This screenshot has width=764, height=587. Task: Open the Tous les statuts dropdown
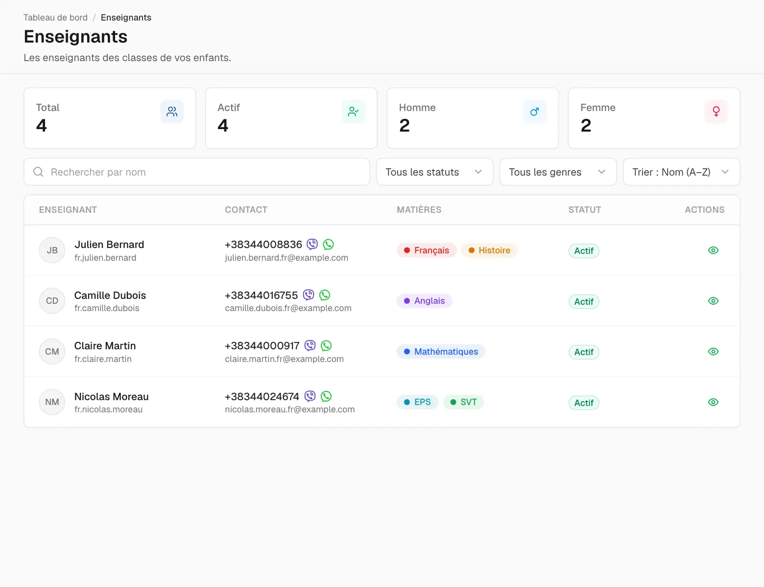tap(435, 172)
